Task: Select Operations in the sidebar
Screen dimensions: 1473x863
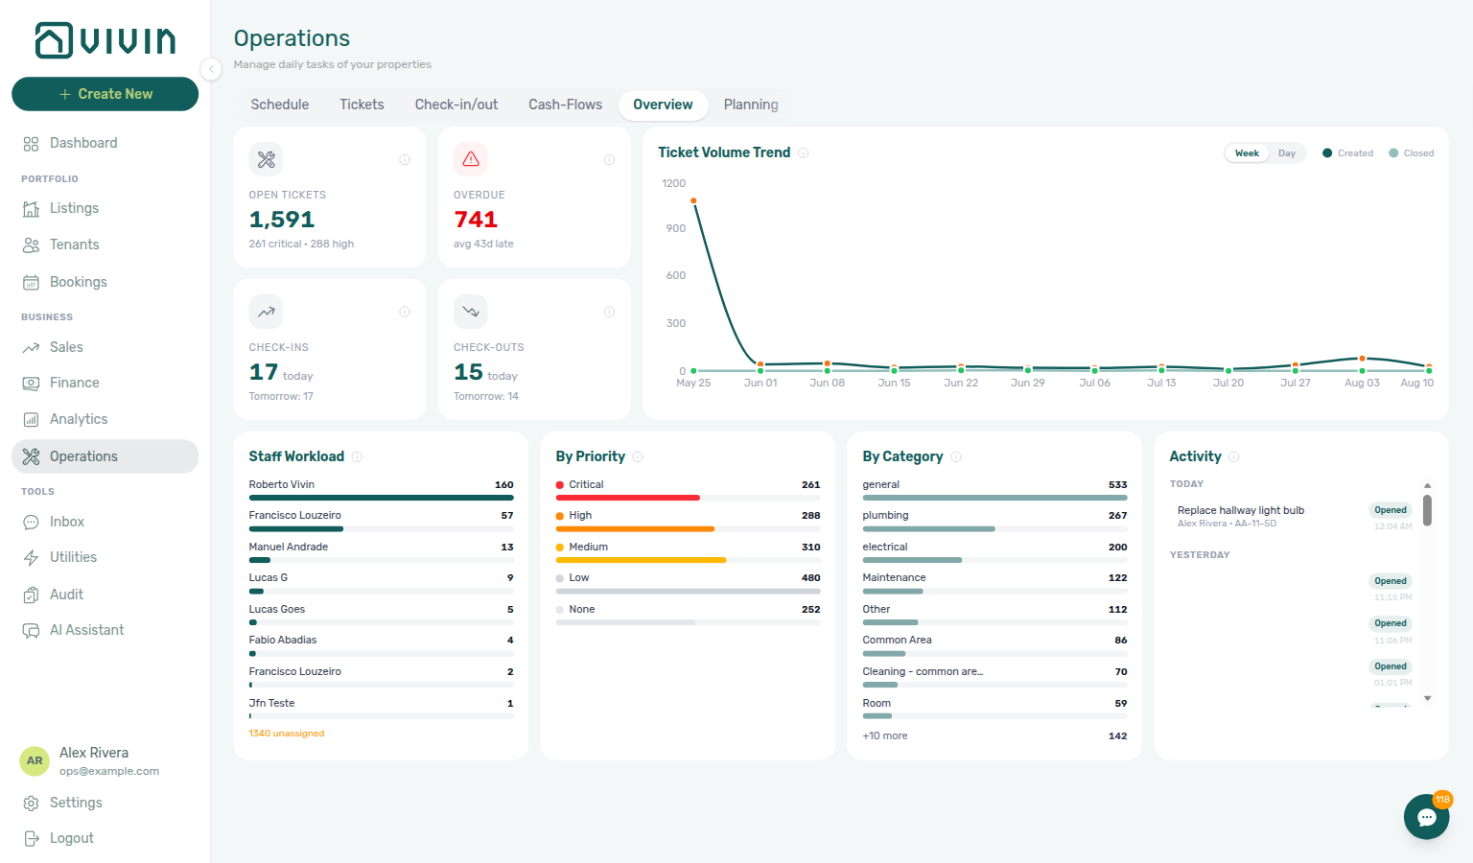Action: [105, 456]
